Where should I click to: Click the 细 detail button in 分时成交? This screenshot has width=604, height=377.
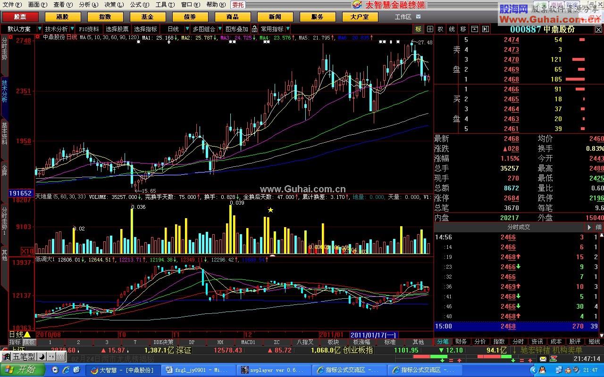click(x=598, y=227)
